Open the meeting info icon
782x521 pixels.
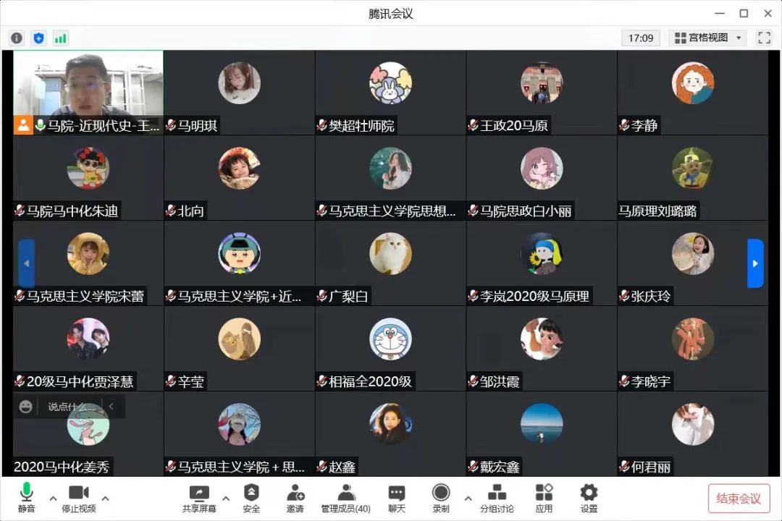[17, 38]
